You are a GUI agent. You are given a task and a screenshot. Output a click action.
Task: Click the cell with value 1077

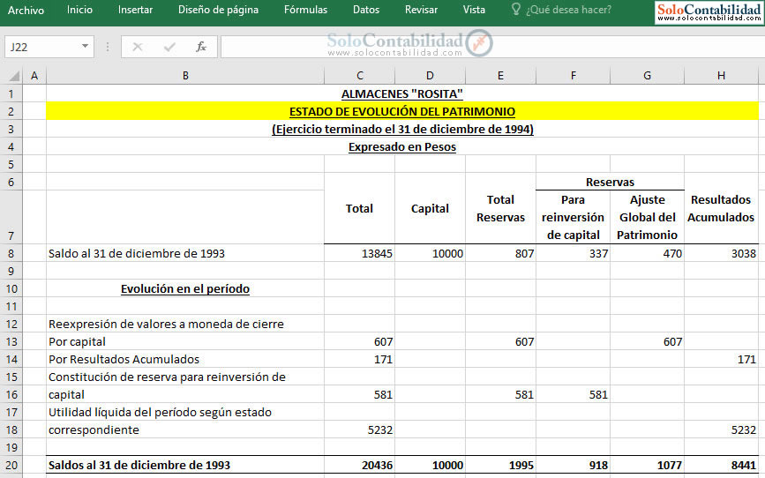click(647, 466)
